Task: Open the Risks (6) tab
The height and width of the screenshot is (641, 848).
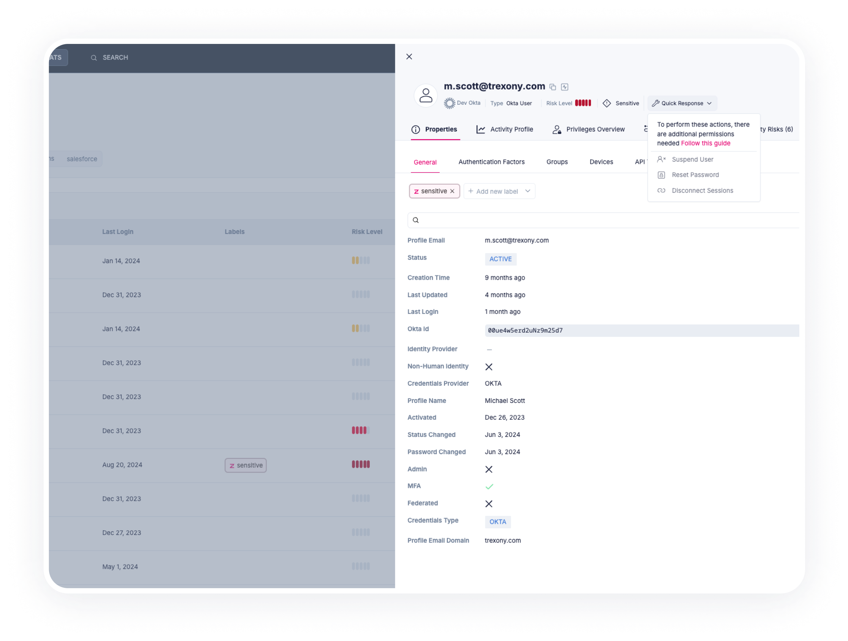Action: pyautogui.click(x=777, y=130)
